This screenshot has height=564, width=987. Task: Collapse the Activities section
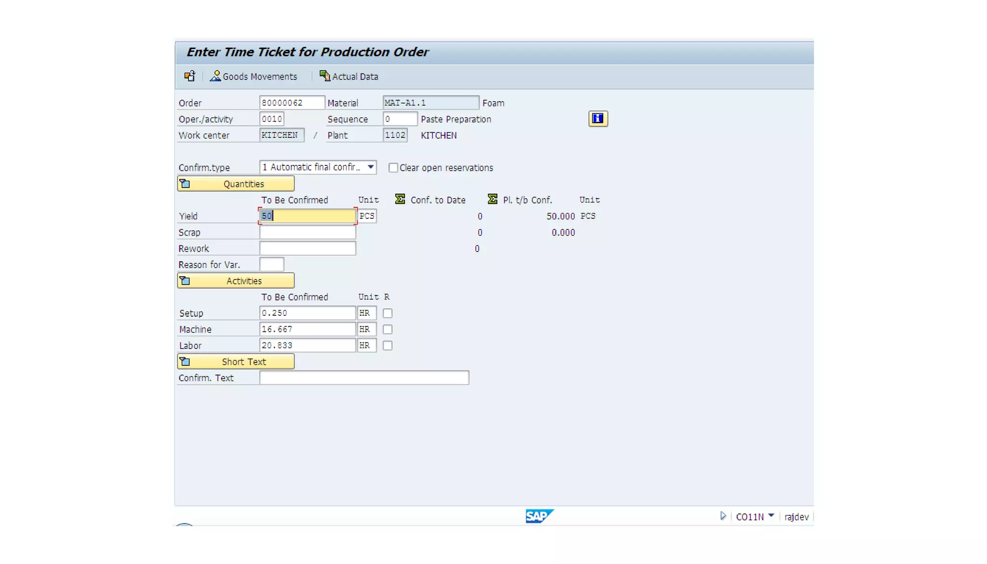[x=236, y=281]
